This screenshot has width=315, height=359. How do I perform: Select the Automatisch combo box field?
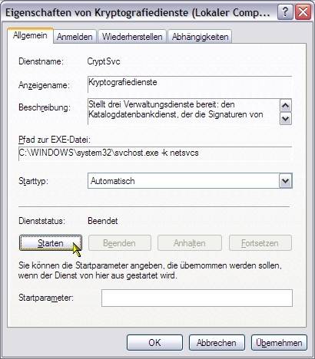click(x=190, y=181)
